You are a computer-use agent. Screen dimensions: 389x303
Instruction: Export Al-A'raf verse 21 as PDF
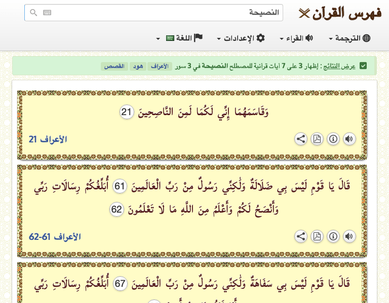pos(317,139)
